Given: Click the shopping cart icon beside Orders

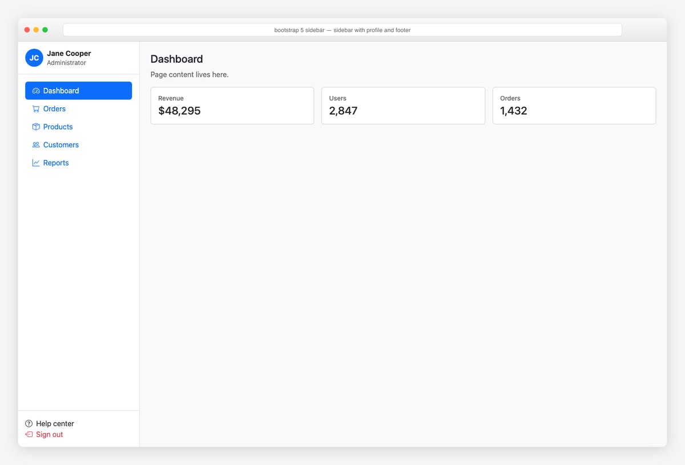Looking at the screenshot, I should pyautogui.click(x=36, y=109).
